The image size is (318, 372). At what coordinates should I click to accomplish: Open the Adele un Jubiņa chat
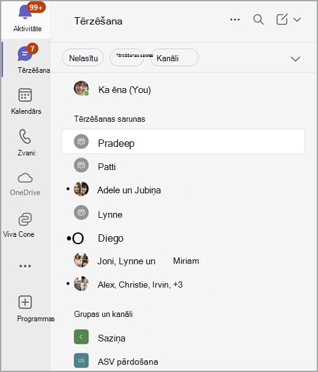(183, 190)
